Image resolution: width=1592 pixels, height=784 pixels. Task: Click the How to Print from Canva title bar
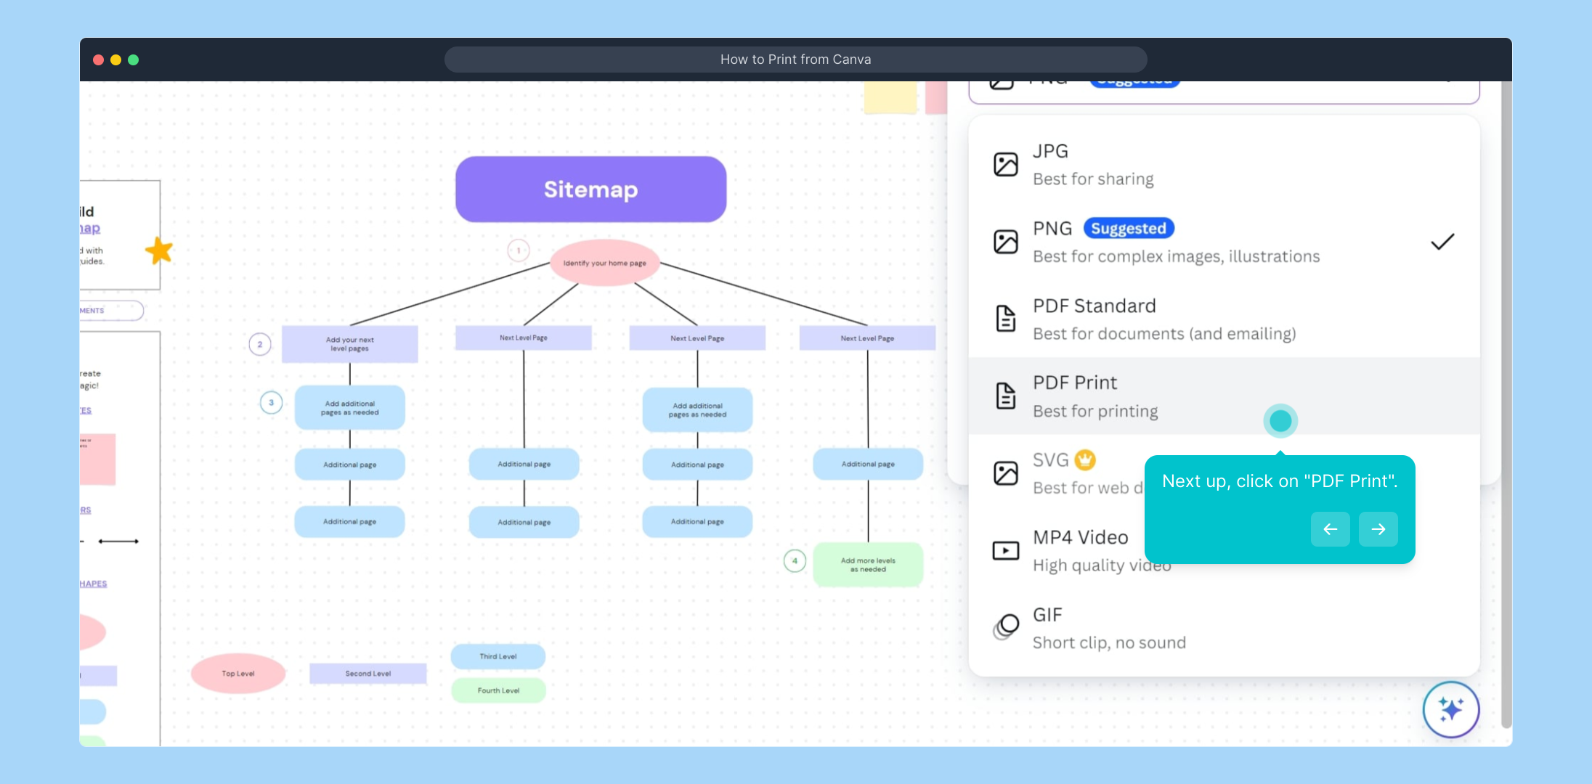coord(795,60)
